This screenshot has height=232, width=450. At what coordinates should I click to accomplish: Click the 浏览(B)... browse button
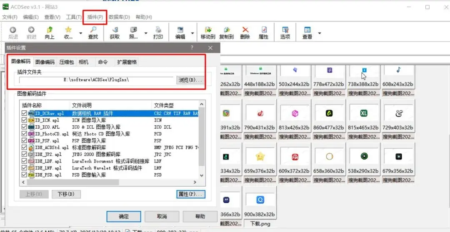[190, 80]
